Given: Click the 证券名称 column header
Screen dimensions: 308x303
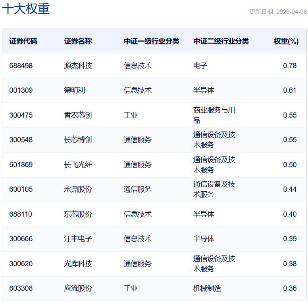Looking at the screenshot, I should [x=78, y=41].
